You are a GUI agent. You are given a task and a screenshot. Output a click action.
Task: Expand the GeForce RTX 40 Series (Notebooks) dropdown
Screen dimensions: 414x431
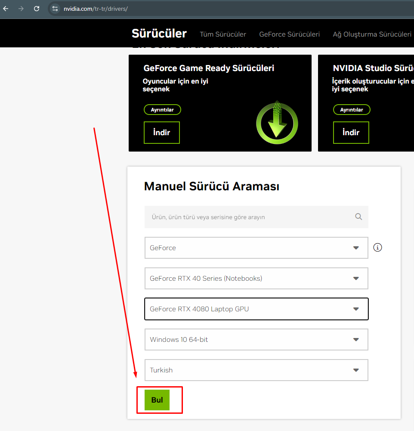click(256, 278)
